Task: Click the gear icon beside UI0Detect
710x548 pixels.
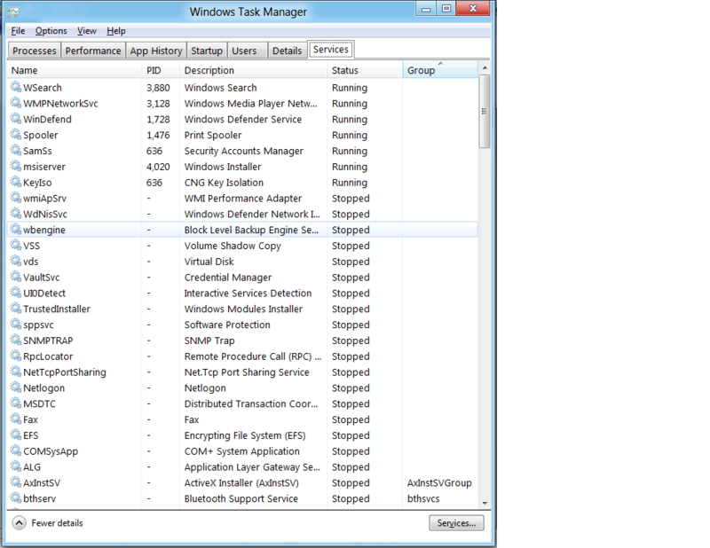Action: click(x=16, y=293)
